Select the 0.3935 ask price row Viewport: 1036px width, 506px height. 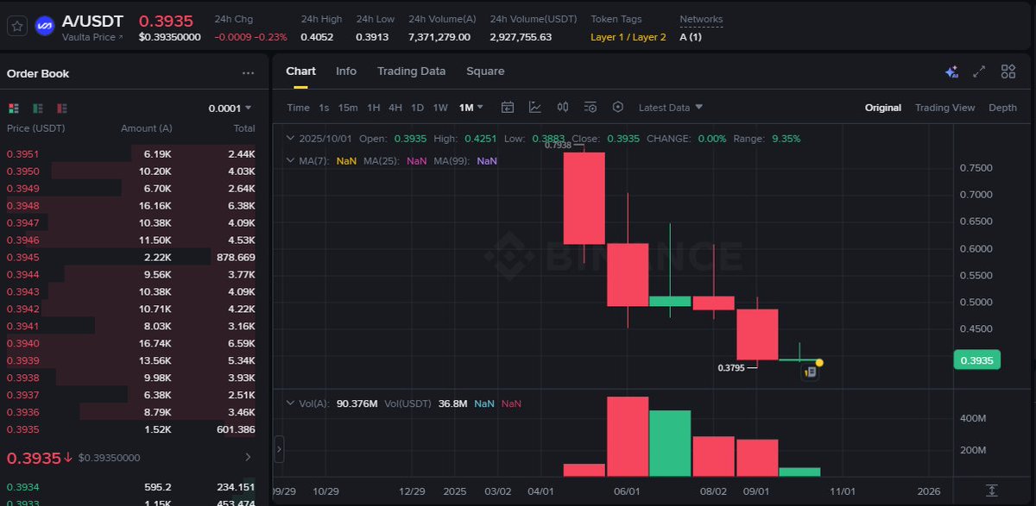pyautogui.click(x=131, y=429)
